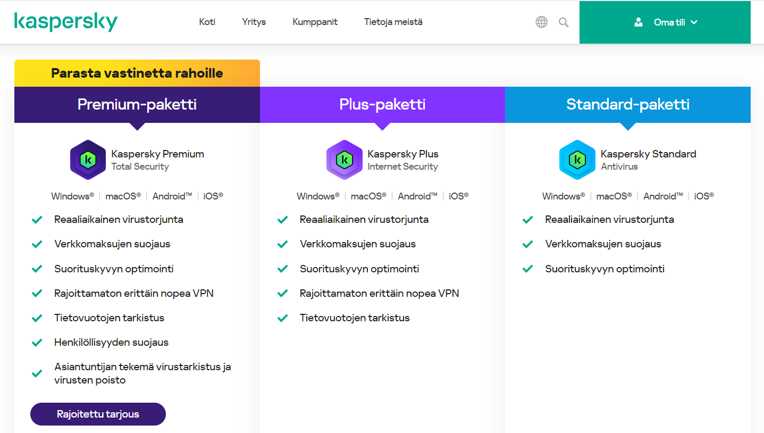The width and height of the screenshot is (764, 433).
Task: Click Standard package Suorituskyvyn optimointi checkmark
Action: pos(527,269)
